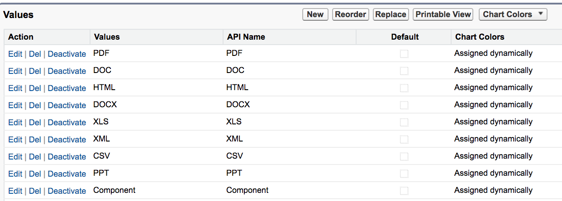Screen dimensions: 562x201
Task: Check the Default box for XLS
Action: 404,123
